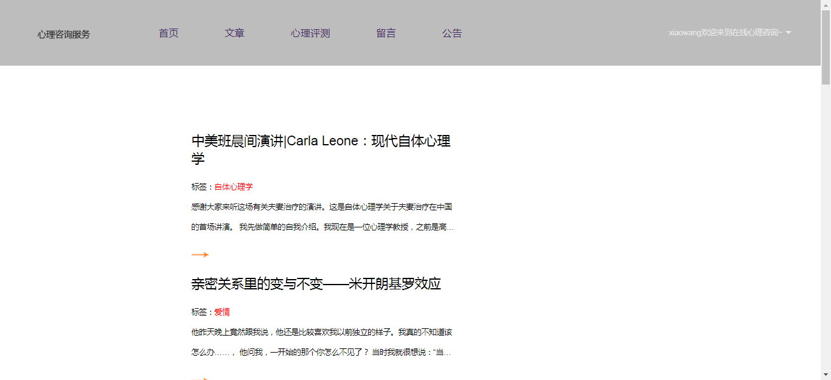
Task: Select 心理评测 in the navigation bar
Action: [x=310, y=33]
